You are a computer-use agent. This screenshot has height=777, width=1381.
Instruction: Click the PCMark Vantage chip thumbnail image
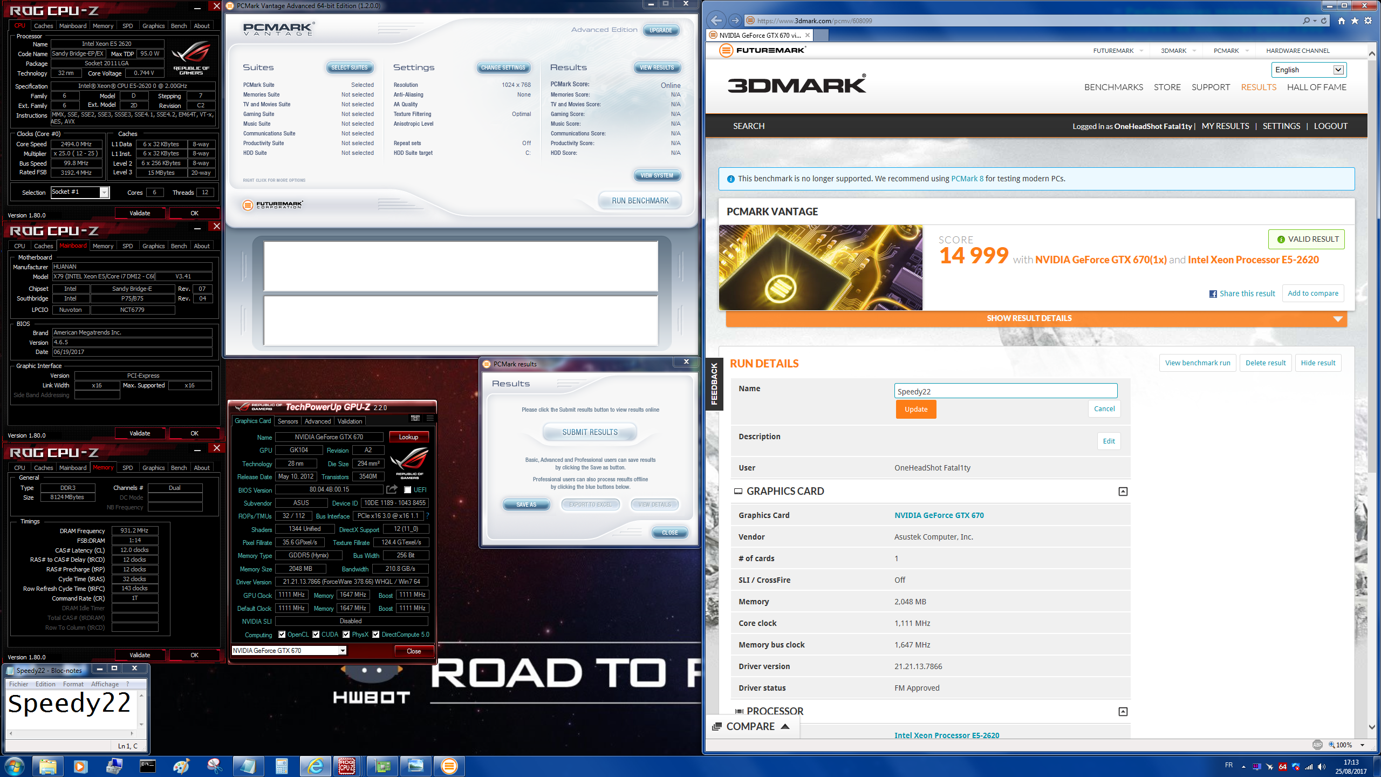(x=821, y=267)
